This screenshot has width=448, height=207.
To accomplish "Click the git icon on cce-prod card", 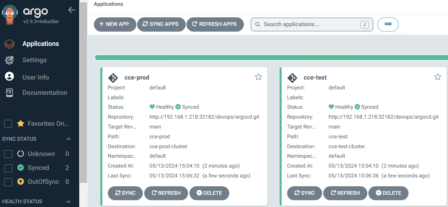I will click(113, 78).
